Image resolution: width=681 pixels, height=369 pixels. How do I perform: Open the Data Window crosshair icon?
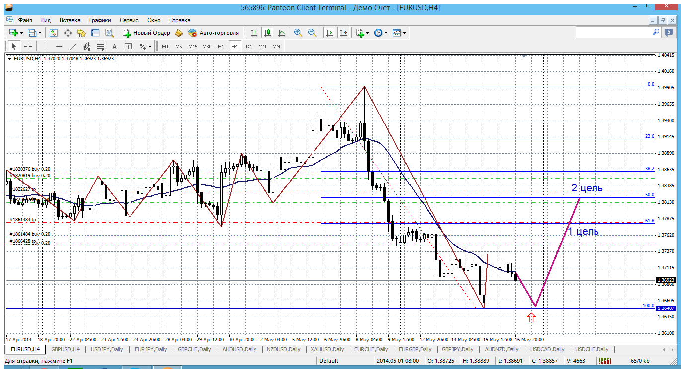tap(68, 33)
